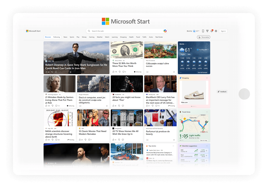Like the 20 facts about Thor article
Screen dimensions: 268x188
[113, 106]
